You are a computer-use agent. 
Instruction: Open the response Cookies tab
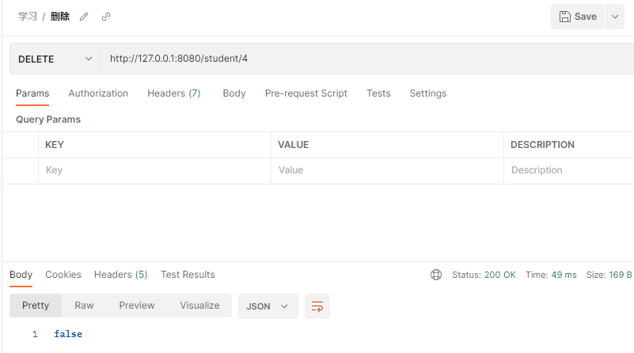(63, 275)
